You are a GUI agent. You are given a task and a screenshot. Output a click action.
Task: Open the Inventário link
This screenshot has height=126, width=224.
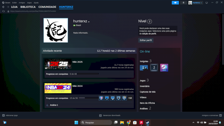point(144,86)
